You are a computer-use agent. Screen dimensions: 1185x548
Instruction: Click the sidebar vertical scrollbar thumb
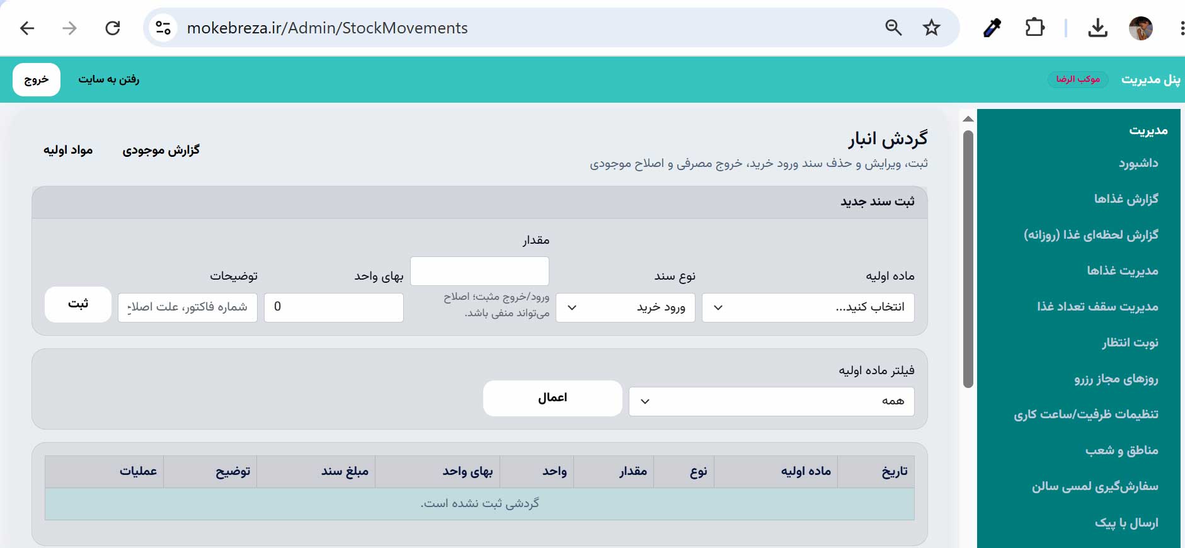[968, 258]
